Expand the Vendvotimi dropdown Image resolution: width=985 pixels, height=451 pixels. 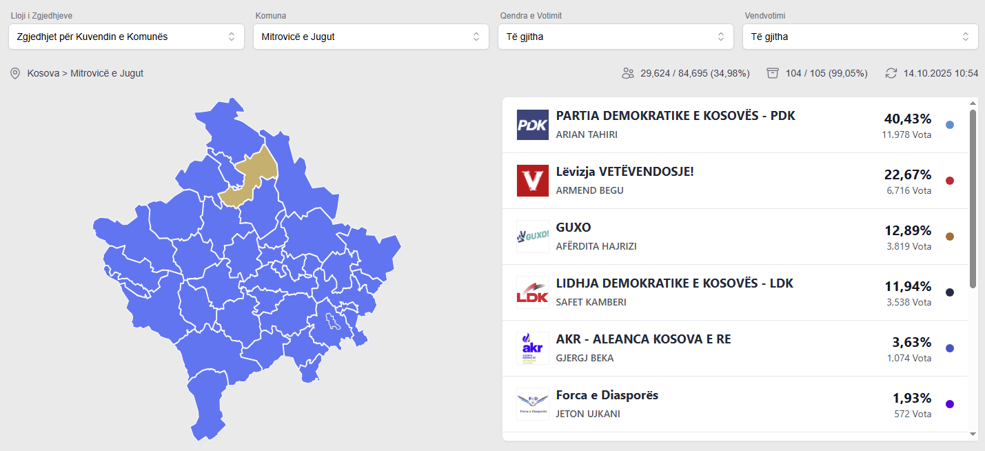click(860, 37)
